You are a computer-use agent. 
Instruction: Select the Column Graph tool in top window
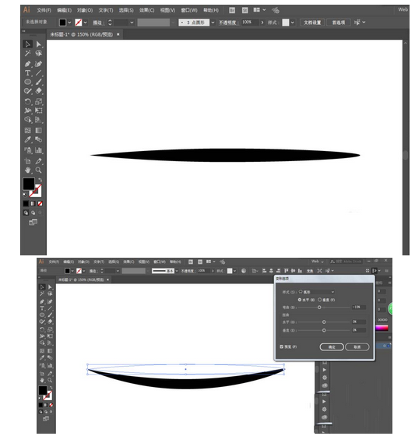click(x=38, y=150)
